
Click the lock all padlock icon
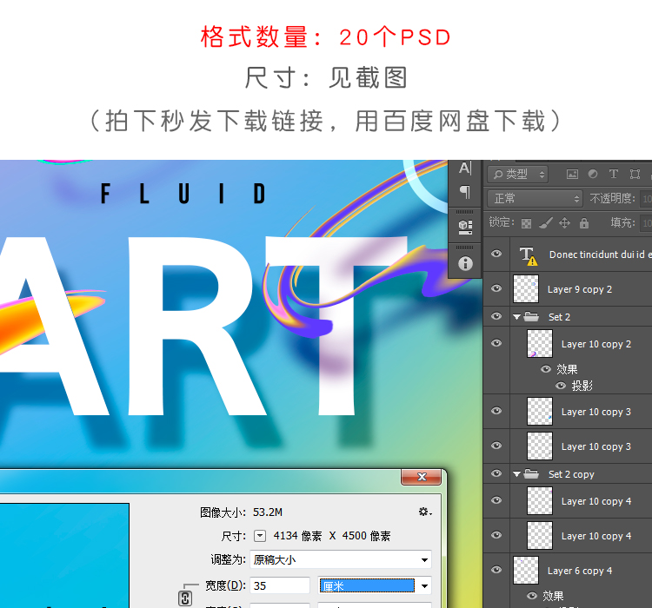coord(583,223)
